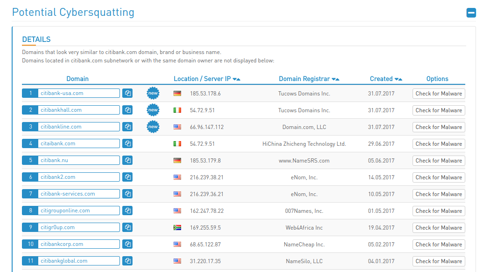Select the DETAILS tab heading
The image size is (483, 272).
36,39
